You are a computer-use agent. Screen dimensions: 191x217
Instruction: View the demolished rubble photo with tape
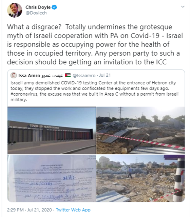point(140,131)
